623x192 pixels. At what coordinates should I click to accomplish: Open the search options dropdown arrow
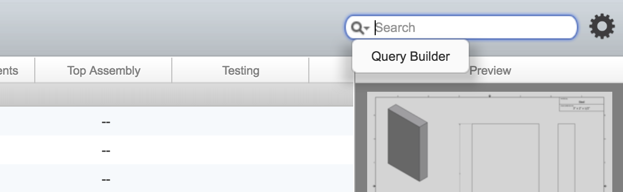click(x=367, y=28)
